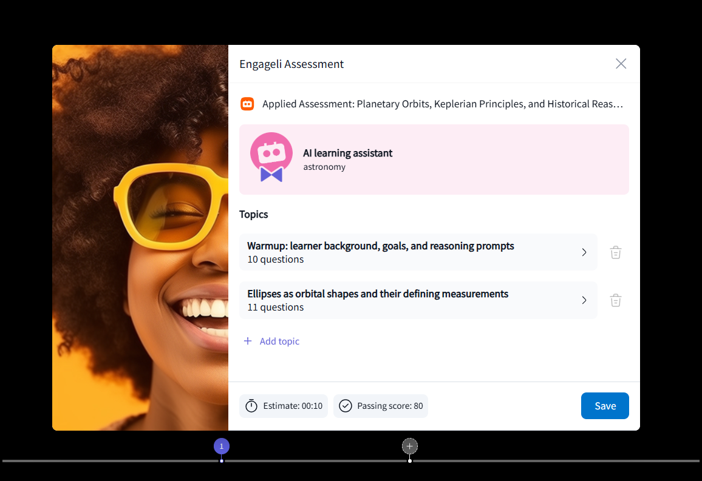The image size is (702, 481).
Task: Click the Applied Assessment title text field
Action: [x=443, y=104]
